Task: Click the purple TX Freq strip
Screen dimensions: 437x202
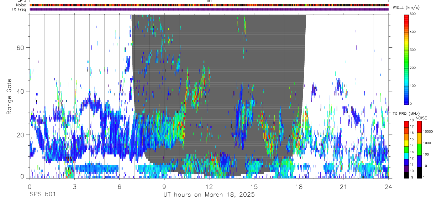Action: point(209,9)
